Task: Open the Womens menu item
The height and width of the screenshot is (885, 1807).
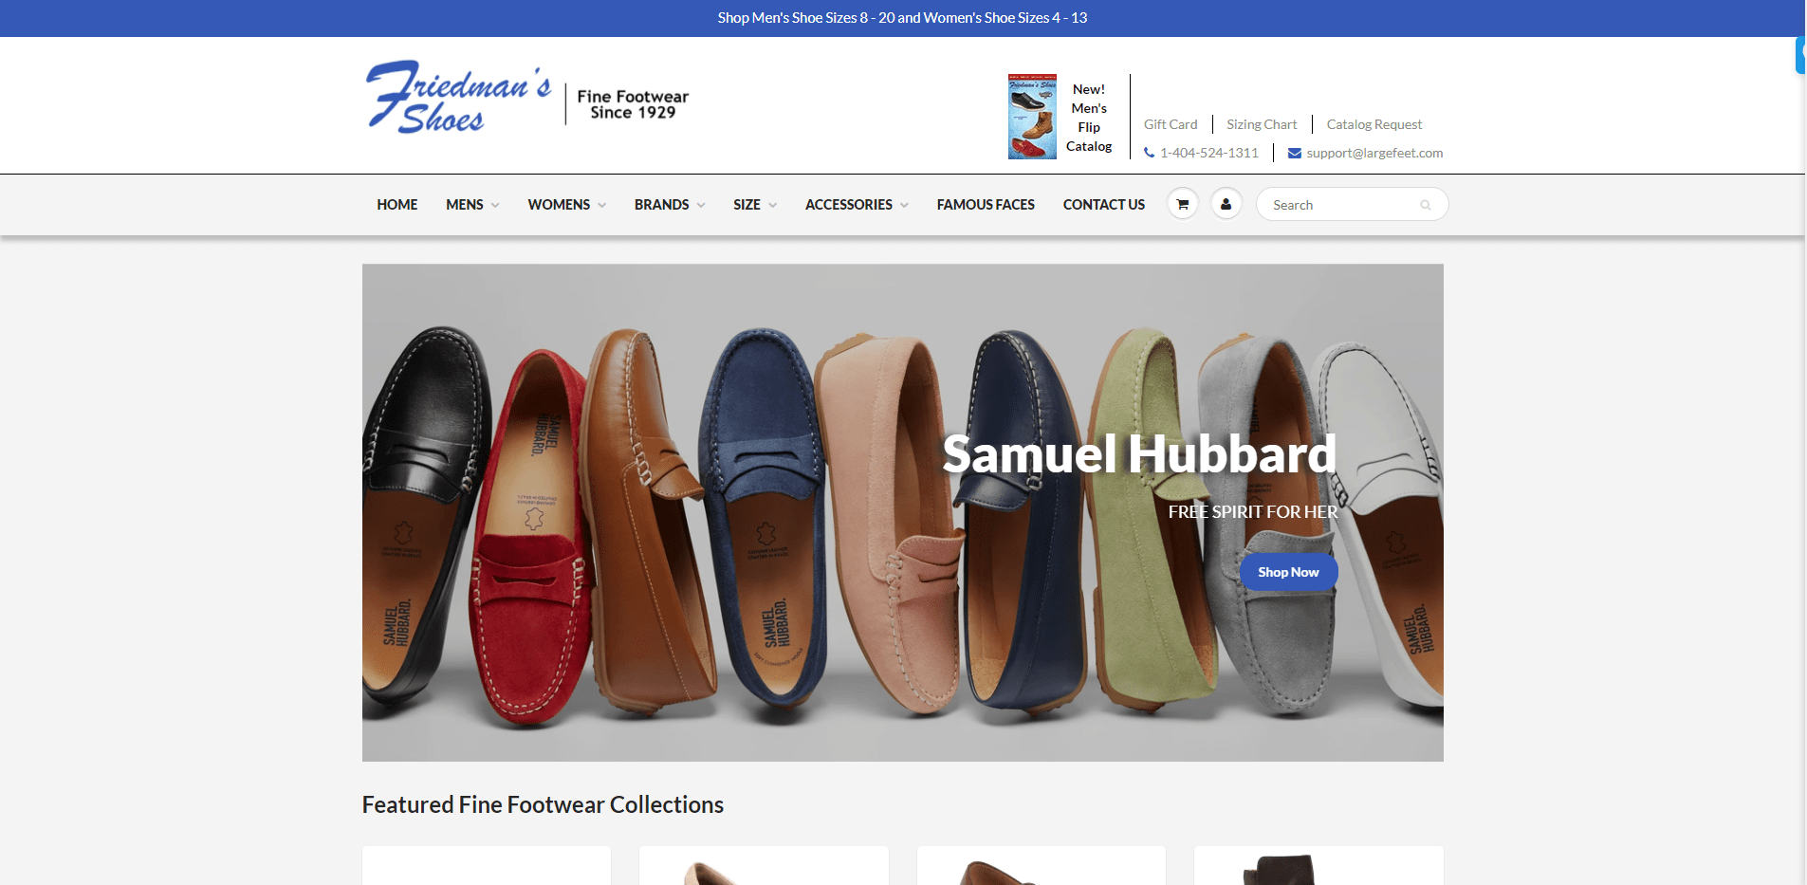Action: [x=559, y=205]
